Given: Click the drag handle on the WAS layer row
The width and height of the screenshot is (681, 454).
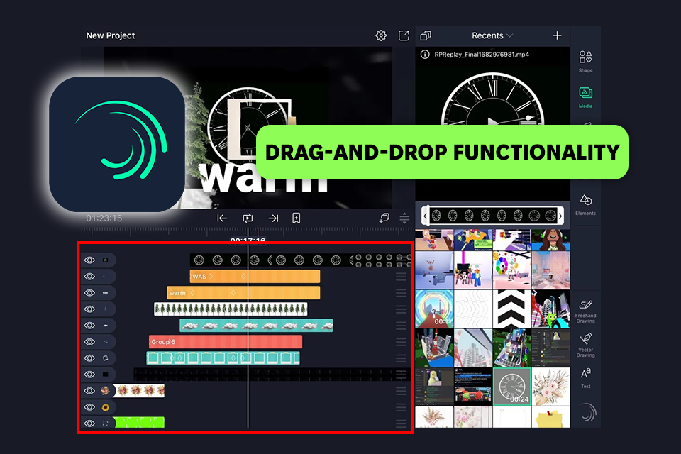Looking at the screenshot, I should [x=401, y=277].
